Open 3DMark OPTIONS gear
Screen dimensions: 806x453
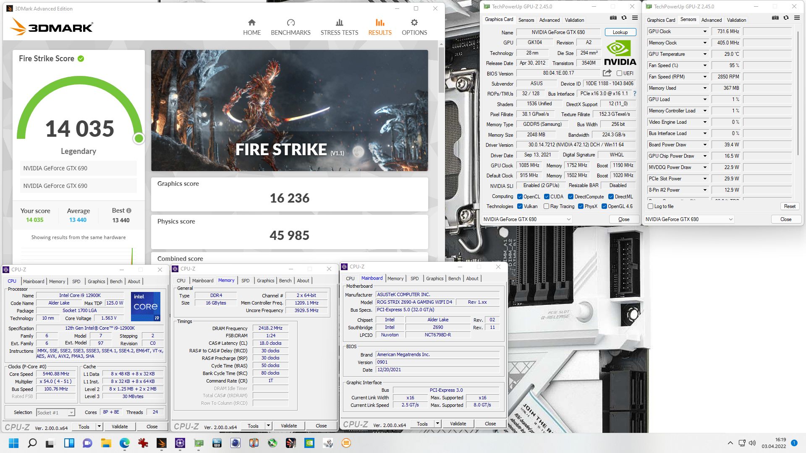(x=414, y=23)
